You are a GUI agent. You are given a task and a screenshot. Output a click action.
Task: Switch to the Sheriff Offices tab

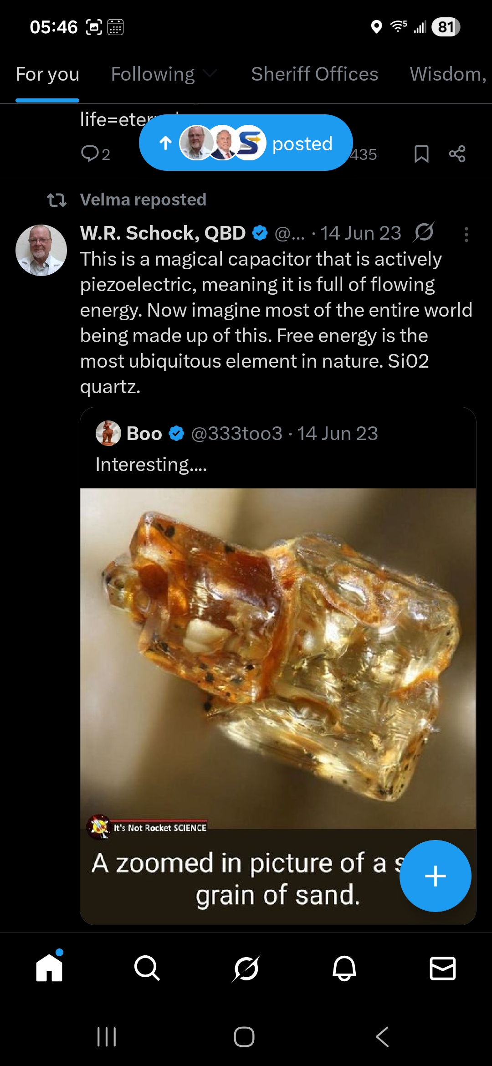(314, 74)
